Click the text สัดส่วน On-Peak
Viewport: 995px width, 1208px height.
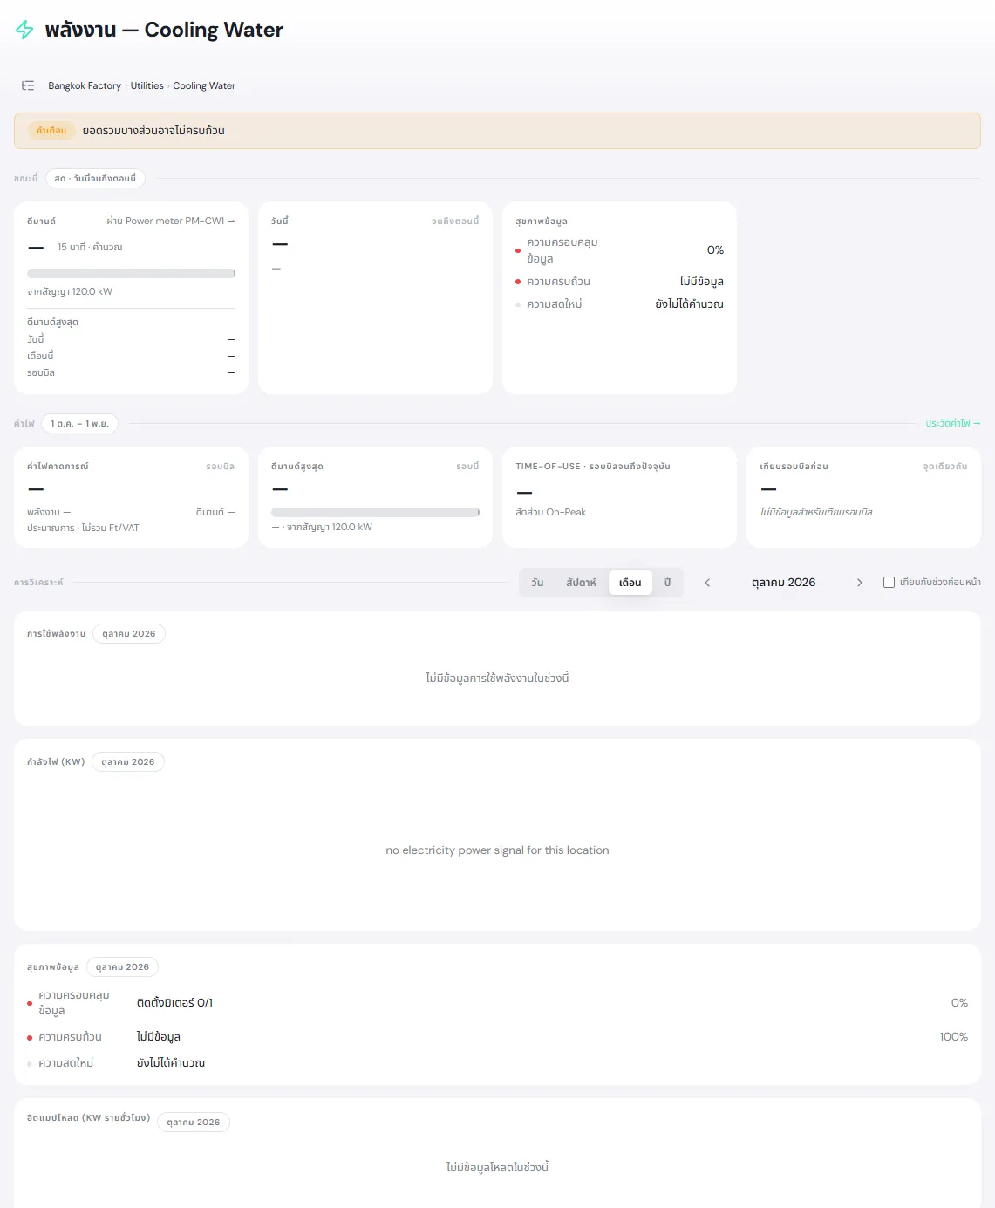tap(550, 513)
